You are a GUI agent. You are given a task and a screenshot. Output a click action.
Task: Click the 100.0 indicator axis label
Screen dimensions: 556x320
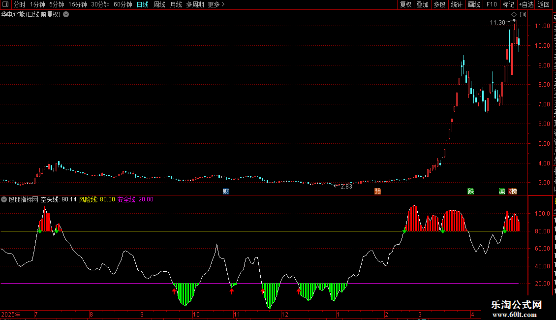(543, 214)
